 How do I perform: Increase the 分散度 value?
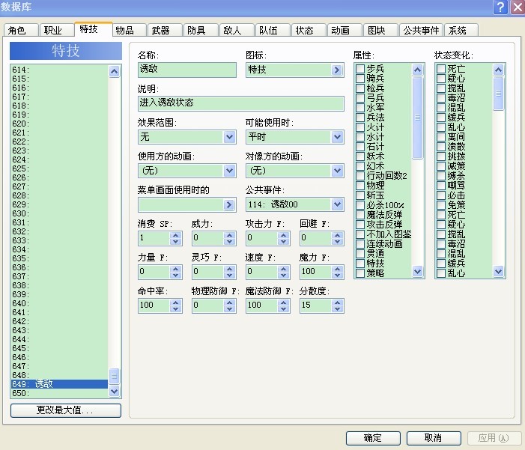pos(337,302)
